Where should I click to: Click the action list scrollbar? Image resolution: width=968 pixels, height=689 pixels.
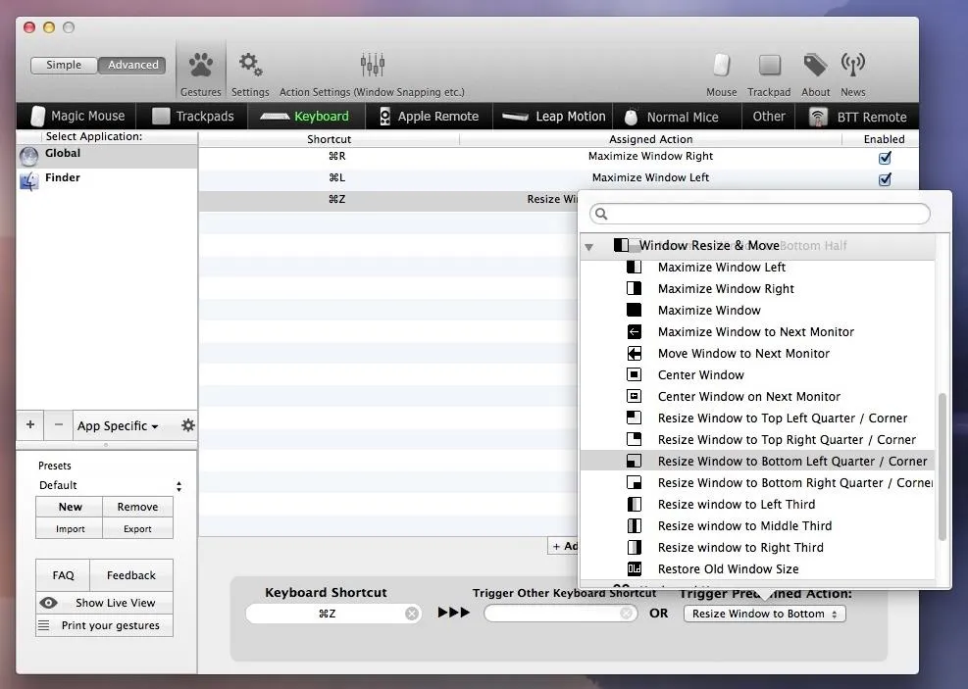point(943,467)
